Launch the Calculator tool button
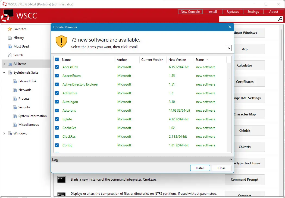The height and width of the screenshot is (198, 285). [x=249, y=65]
